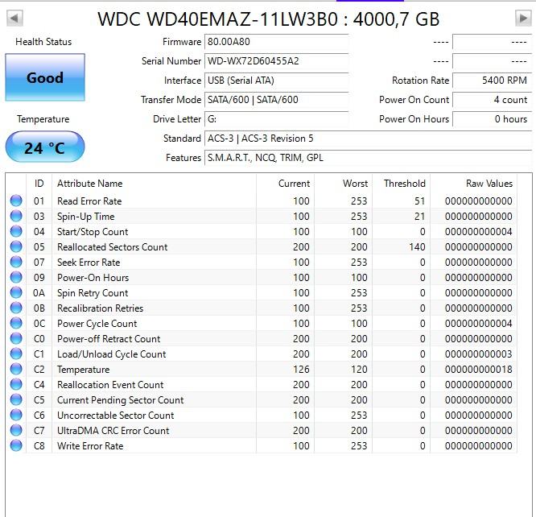Select the Power-On Hours attribute name

pyautogui.click(x=93, y=278)
